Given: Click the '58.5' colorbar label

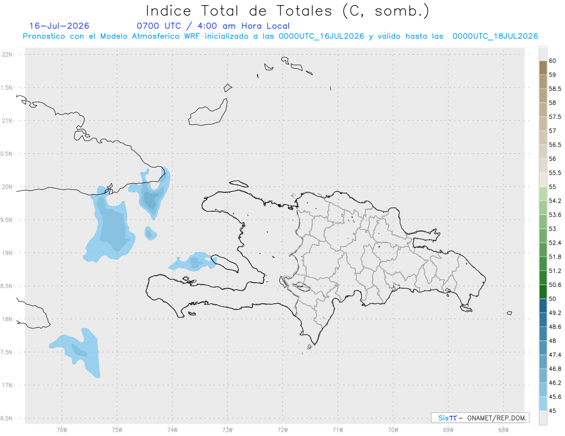Looking at the screenshot, I should click(555, 89).
